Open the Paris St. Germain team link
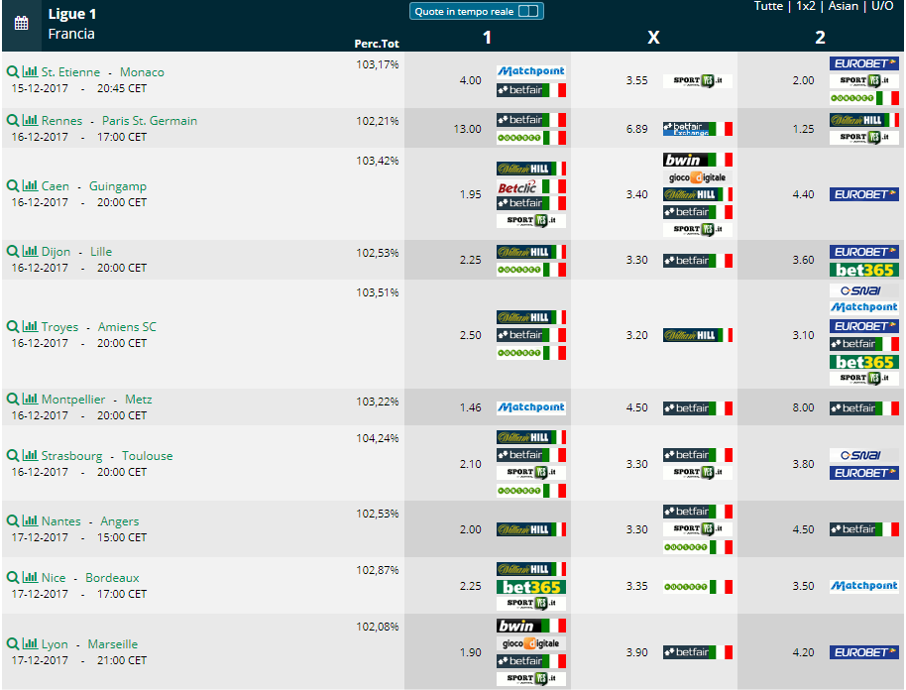The image size is (906, 690). pyautogui.click(x=150, y=121)
